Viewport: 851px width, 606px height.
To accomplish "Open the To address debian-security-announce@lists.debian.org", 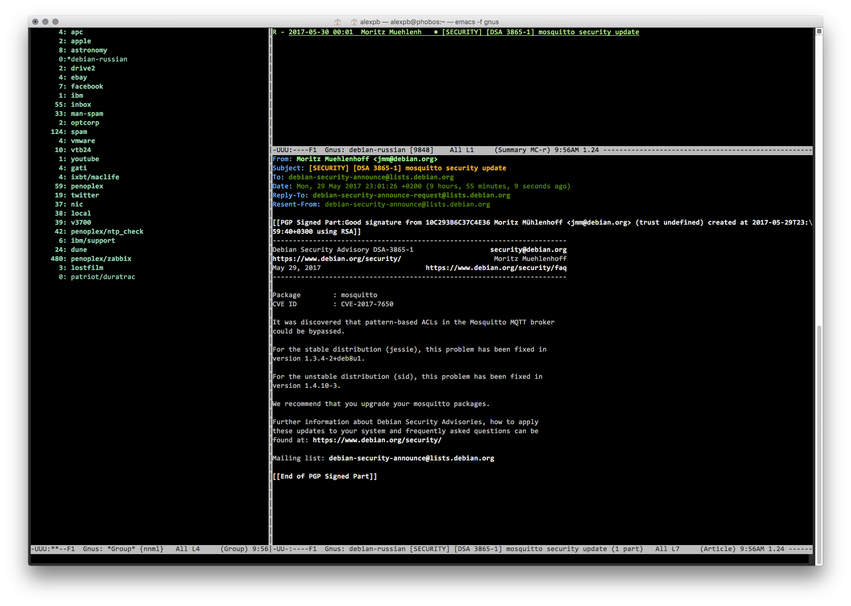I will [371, 177].
